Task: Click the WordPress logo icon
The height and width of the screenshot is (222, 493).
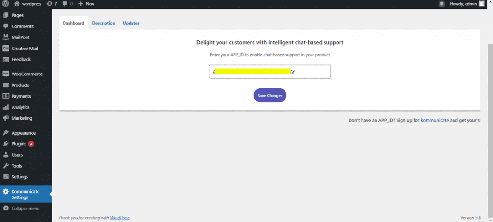Action: tap(5, 4)
